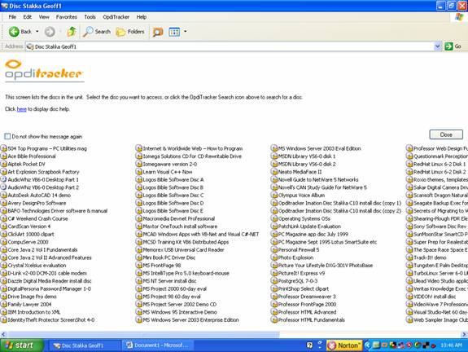Select disc icon for Photo Explosion
The image size is (468, 352).
(274, 257)
